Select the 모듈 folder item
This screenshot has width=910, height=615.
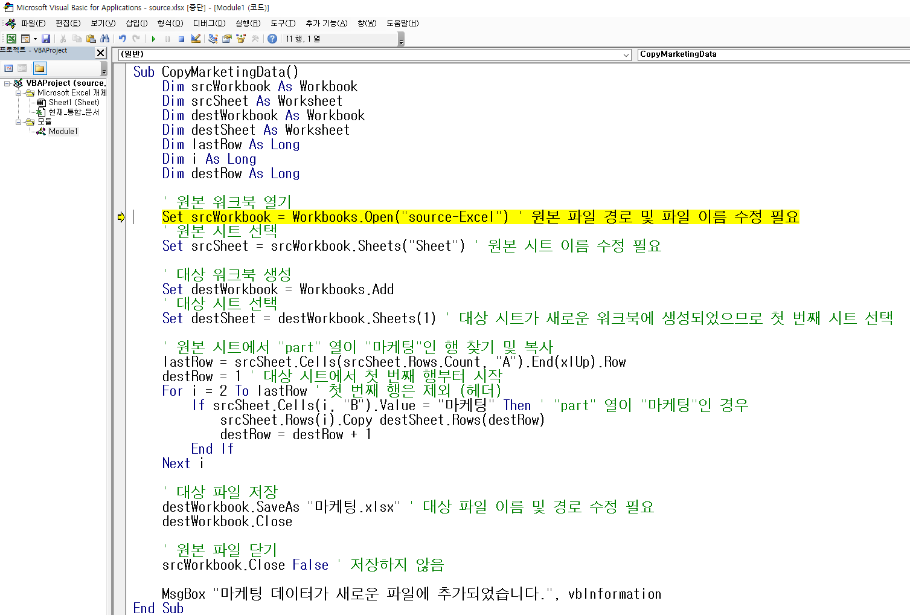(x=44, y=122)
